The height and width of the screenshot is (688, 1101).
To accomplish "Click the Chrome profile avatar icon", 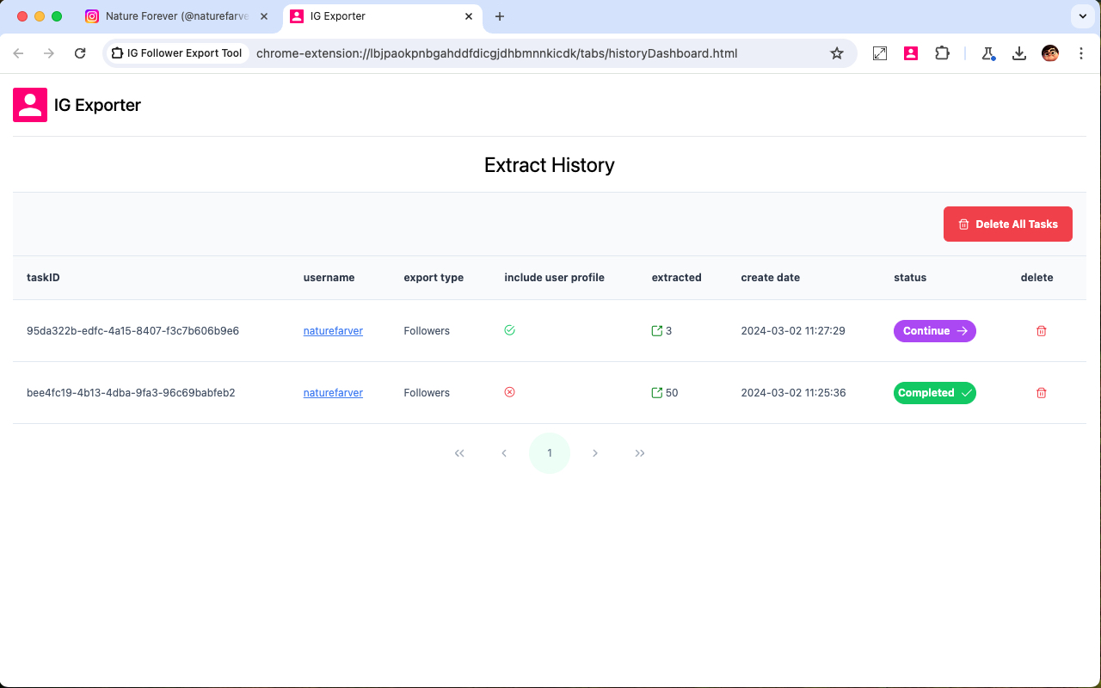I will [1049, 52].
